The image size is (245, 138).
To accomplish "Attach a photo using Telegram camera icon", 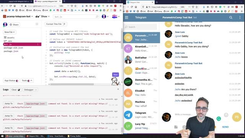I will click(185, 127).
